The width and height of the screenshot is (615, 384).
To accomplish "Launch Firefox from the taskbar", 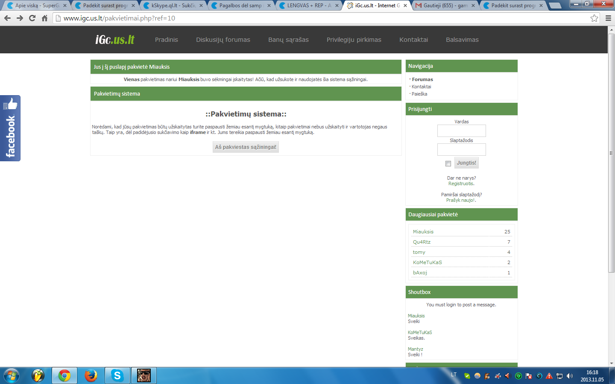I will pos(91,375).
